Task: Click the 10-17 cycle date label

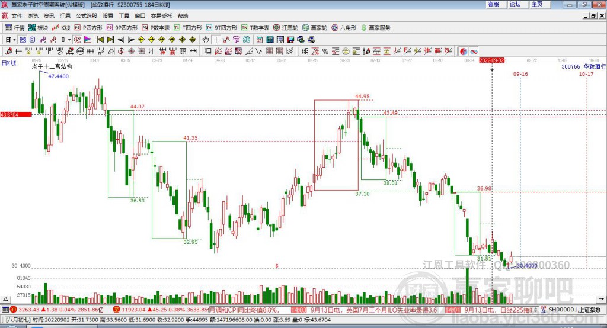Action: [x=586, y=74]
